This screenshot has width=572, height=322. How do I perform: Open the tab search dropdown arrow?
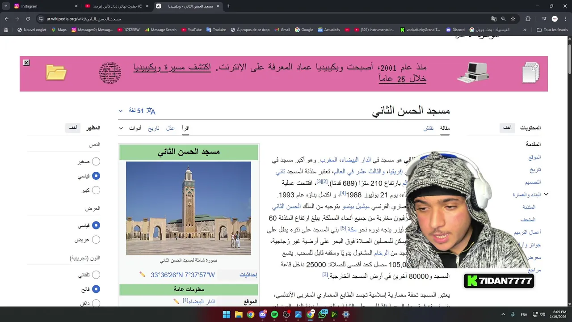tap(6, 6)
